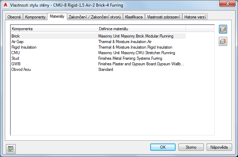Screen dimensions: 238x157
Task: Click the AutoCAD logo in title bar
Action: (5, 5)
